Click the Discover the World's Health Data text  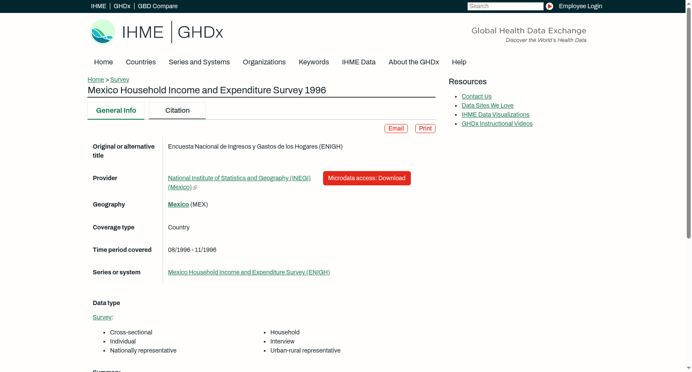tap(546, 40)
